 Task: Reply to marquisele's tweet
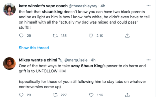[21, 95]
